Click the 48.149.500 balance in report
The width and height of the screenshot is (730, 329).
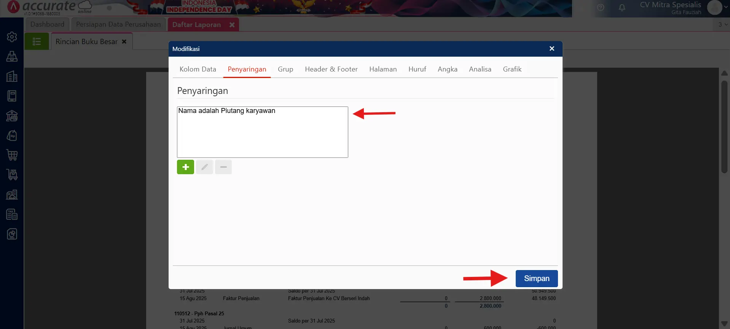coord(544,298)
